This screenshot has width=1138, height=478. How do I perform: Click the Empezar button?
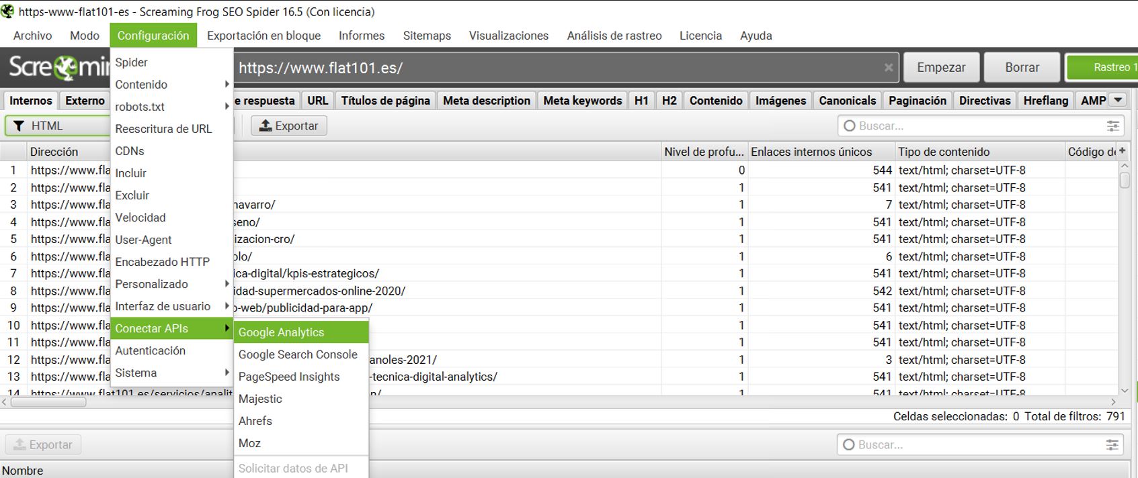pos(941,67)
